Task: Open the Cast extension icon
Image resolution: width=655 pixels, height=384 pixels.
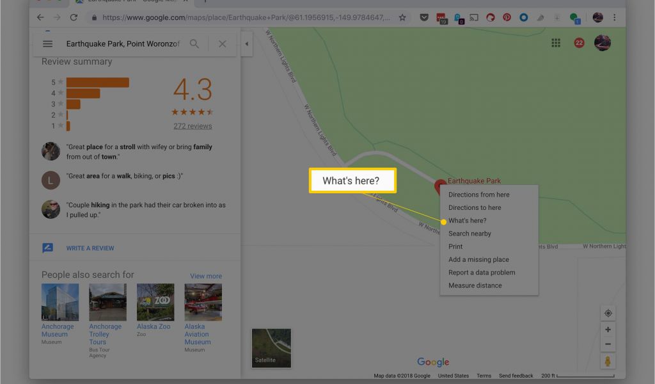Action: pos(474,17)
